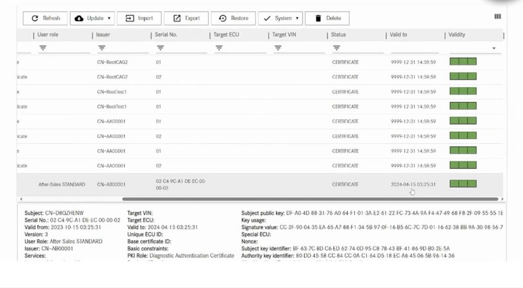The height and width of the screenshot is (288, 523).
Task: Open the Target ECU column filter
Action: [219, 48]
